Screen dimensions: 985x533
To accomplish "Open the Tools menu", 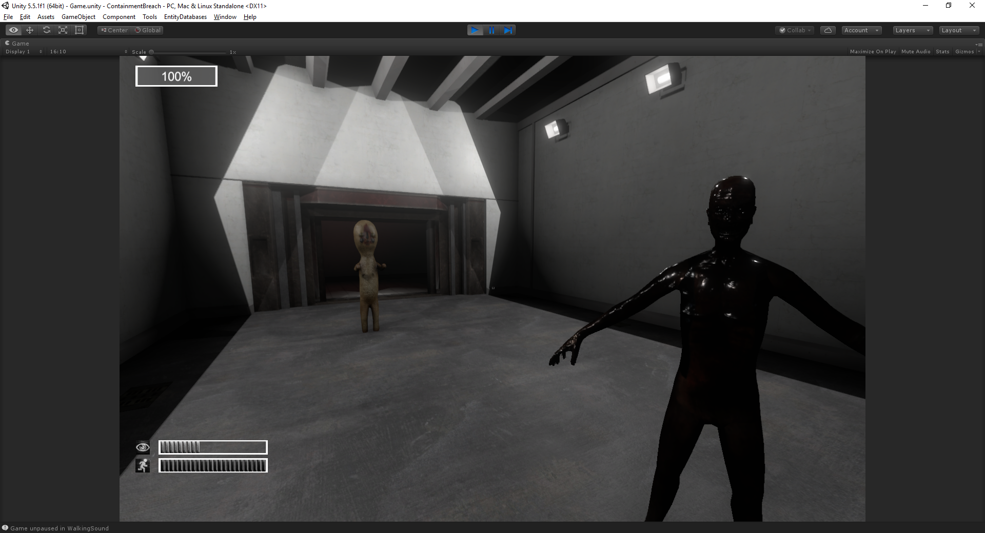I will pos(150,17).
